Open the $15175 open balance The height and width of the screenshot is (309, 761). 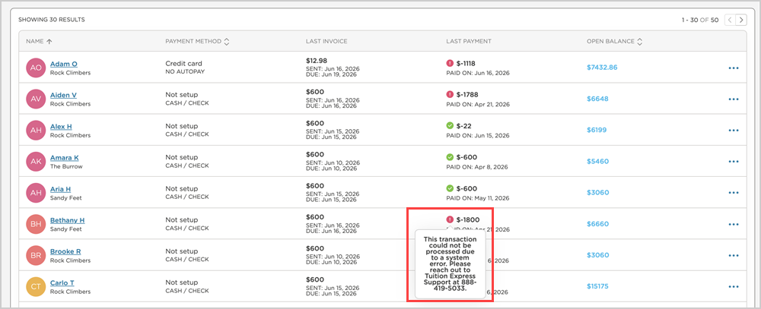pyautogui.click(x=597, y=286)
